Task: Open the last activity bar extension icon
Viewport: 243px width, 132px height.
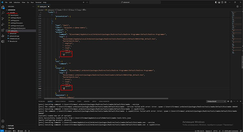Action: 3,42
